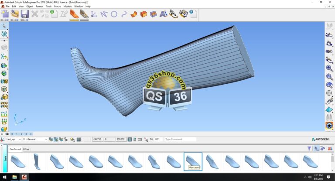The image size is (335, 181).
Task: Click the previous view magnifier icon
Action: [329, 85]
